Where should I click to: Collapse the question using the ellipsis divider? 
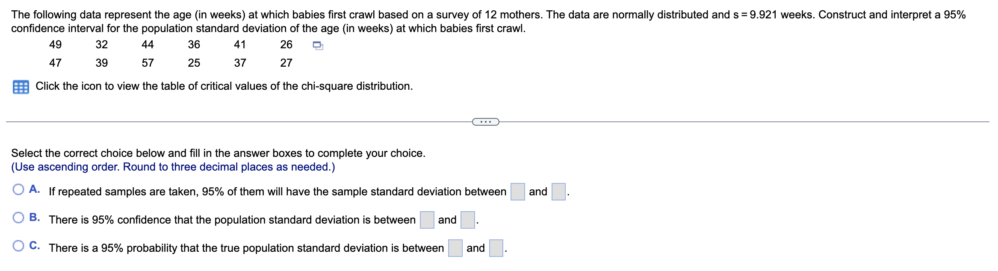(x=486, y=121)
